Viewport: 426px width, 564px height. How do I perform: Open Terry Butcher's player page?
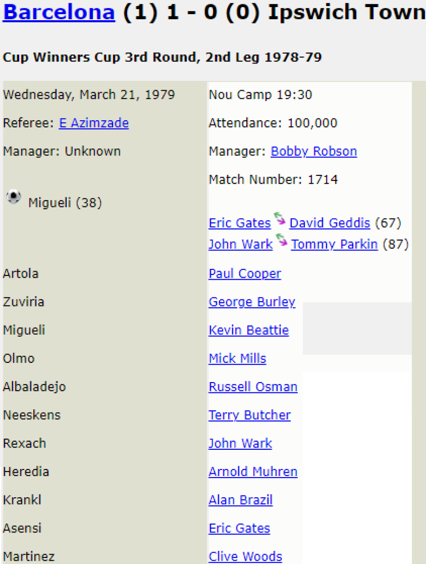tap(250, 415)
